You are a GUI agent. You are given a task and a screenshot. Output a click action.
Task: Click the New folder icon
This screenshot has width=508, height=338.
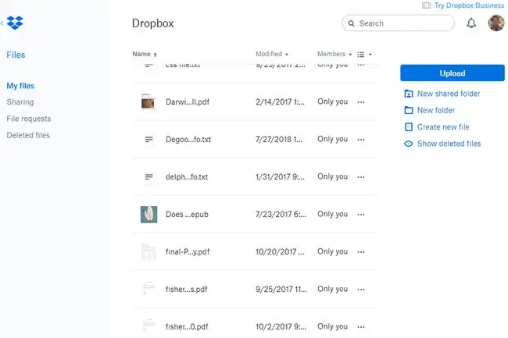[409, 110]
